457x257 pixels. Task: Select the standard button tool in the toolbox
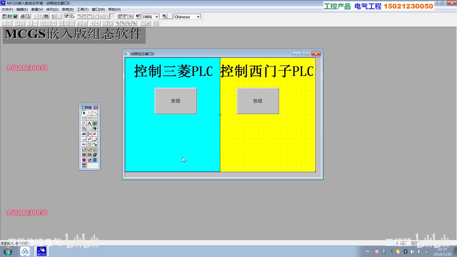[84, 139]
